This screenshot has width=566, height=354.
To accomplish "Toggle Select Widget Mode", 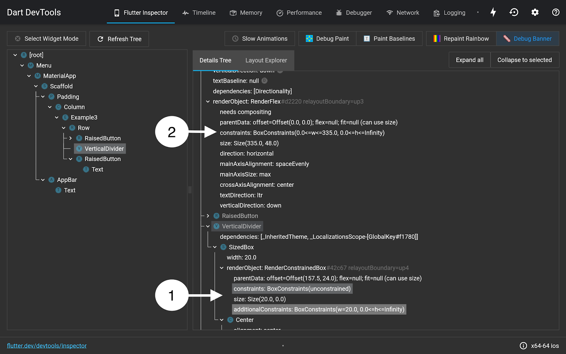I will click(x=47, y=39).
